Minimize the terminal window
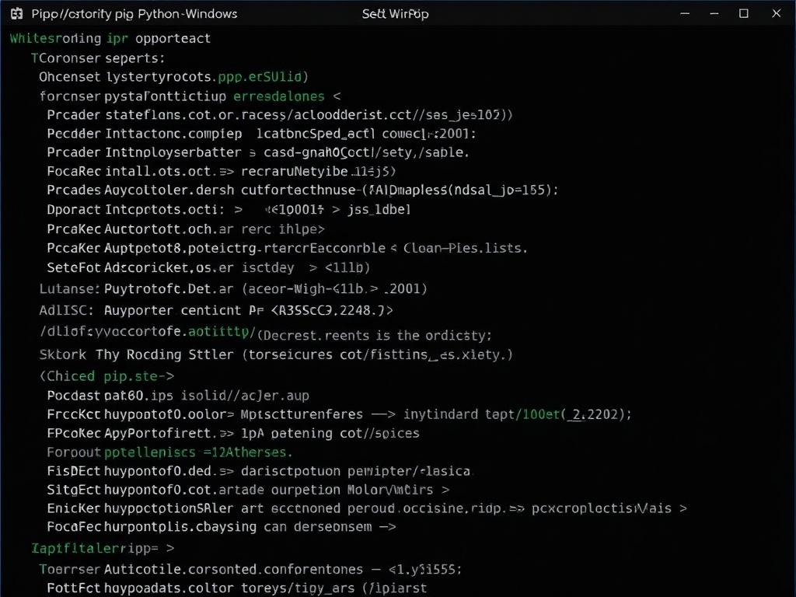Image resolution: width=796 pixels, height=597 pixels. point(714,13)
